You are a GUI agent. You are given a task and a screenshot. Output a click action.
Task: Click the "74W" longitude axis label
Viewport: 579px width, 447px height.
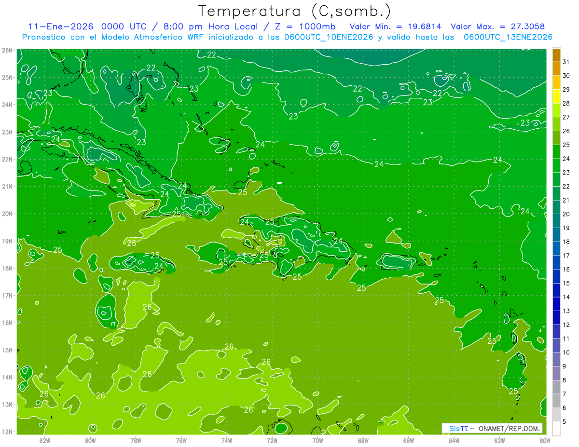pyautogui.click(x=226, y=440)
